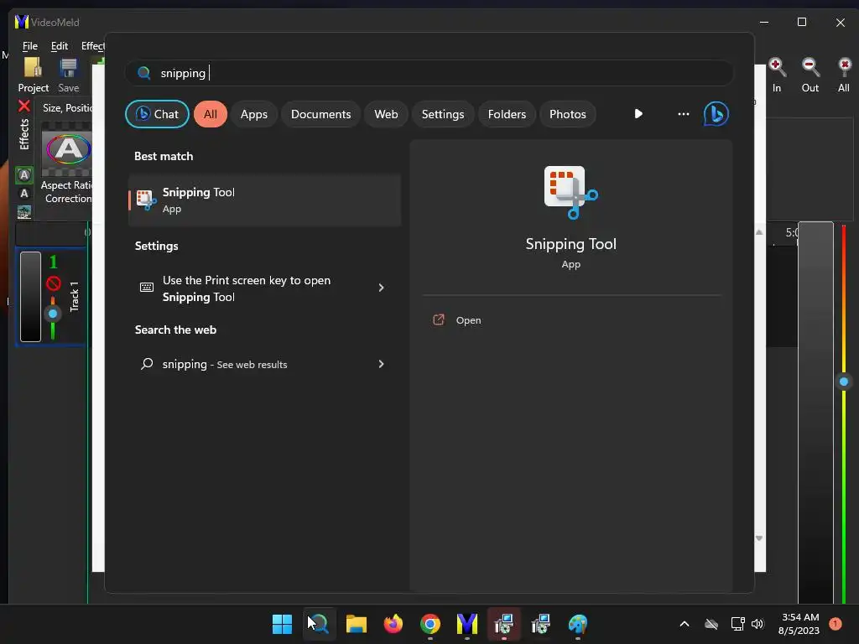Screen dimensions: 859x644
Task: Launch Firefox from the taskbar
Action: coord(393,624)
